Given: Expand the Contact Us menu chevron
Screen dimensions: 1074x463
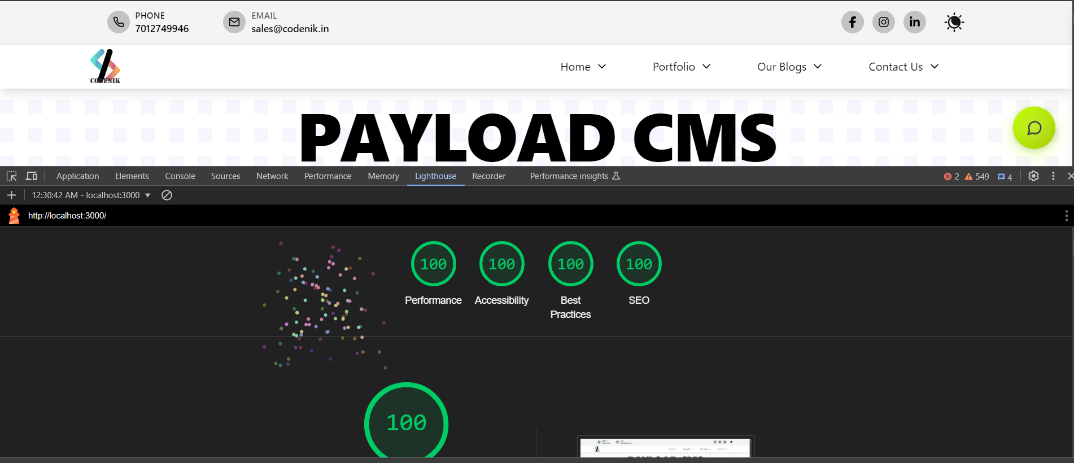Looking at the screenshot, I should pyautogui.click(x=935, y=67).
